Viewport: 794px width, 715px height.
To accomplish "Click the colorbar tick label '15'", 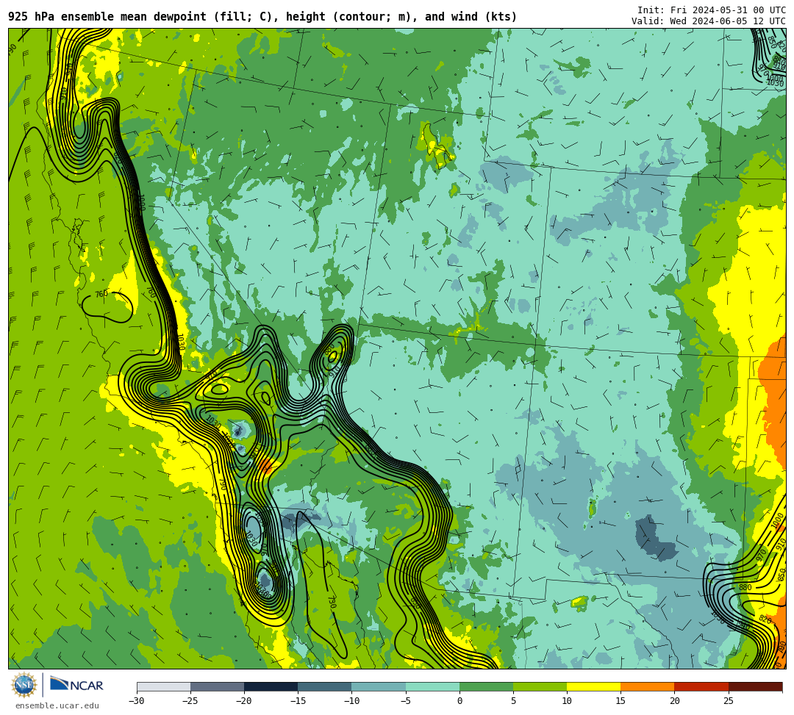I will click(x=620, y=701).
